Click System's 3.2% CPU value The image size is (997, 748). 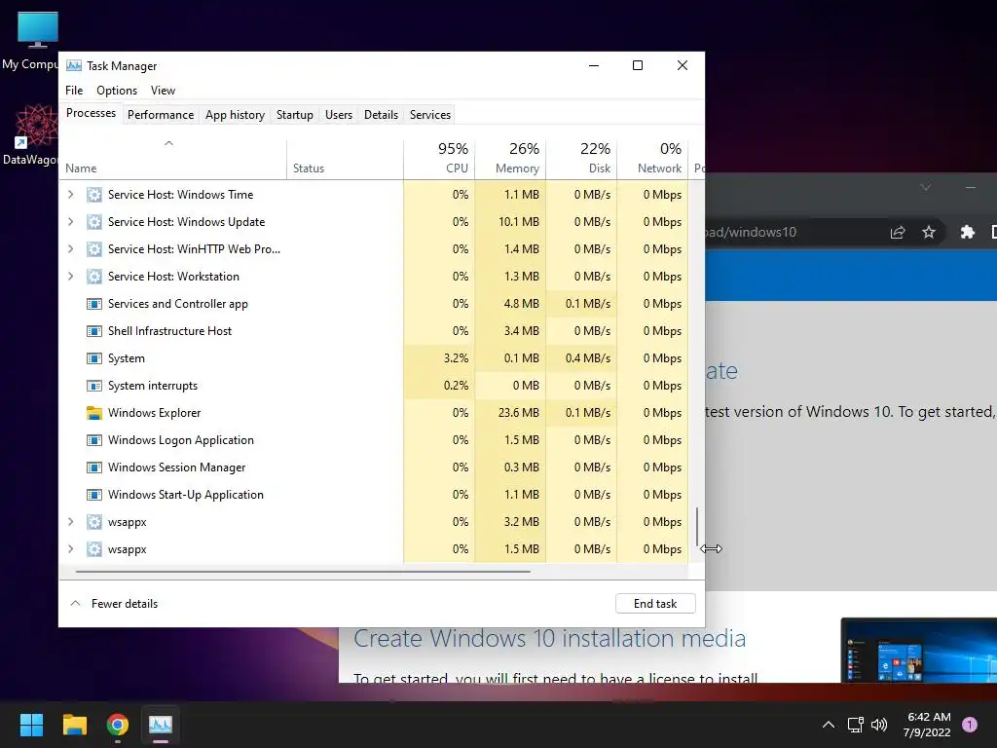click(456, 358)
